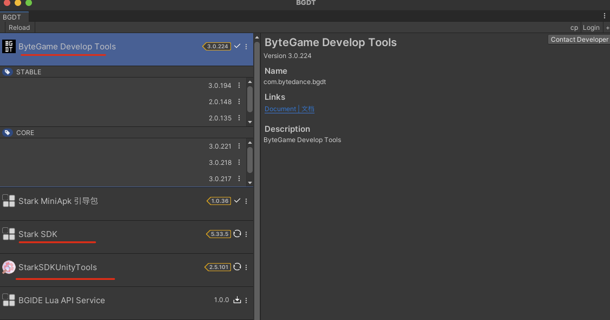This screenshot has height=320, width=610.
Task: Click the STABLE list scroll-down arrow
Action: click(x=250, y=122)
